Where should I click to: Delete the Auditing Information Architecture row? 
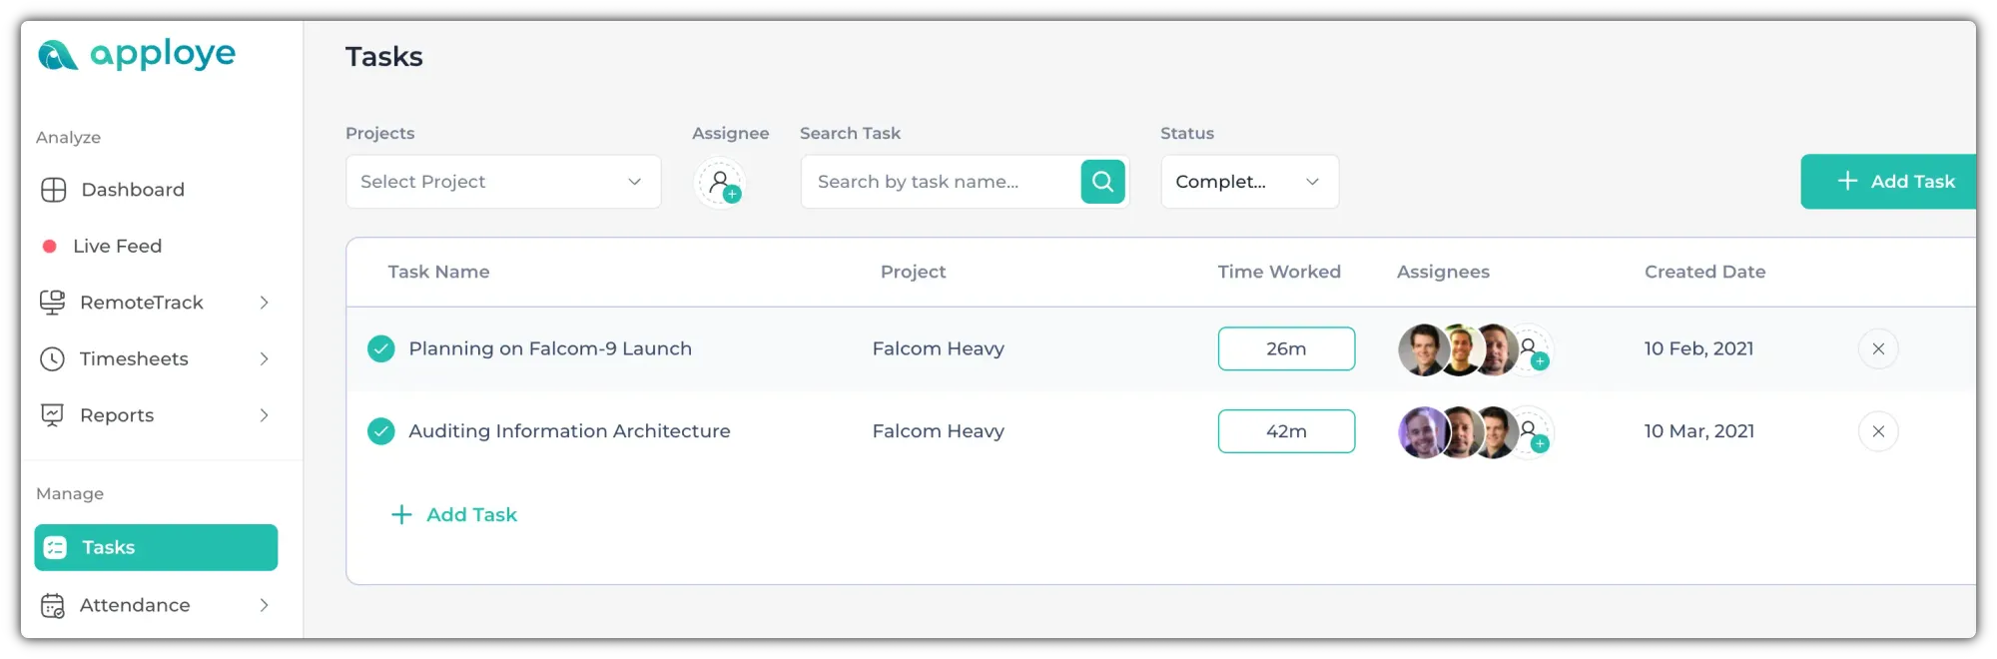click(x=1877, y=431)
